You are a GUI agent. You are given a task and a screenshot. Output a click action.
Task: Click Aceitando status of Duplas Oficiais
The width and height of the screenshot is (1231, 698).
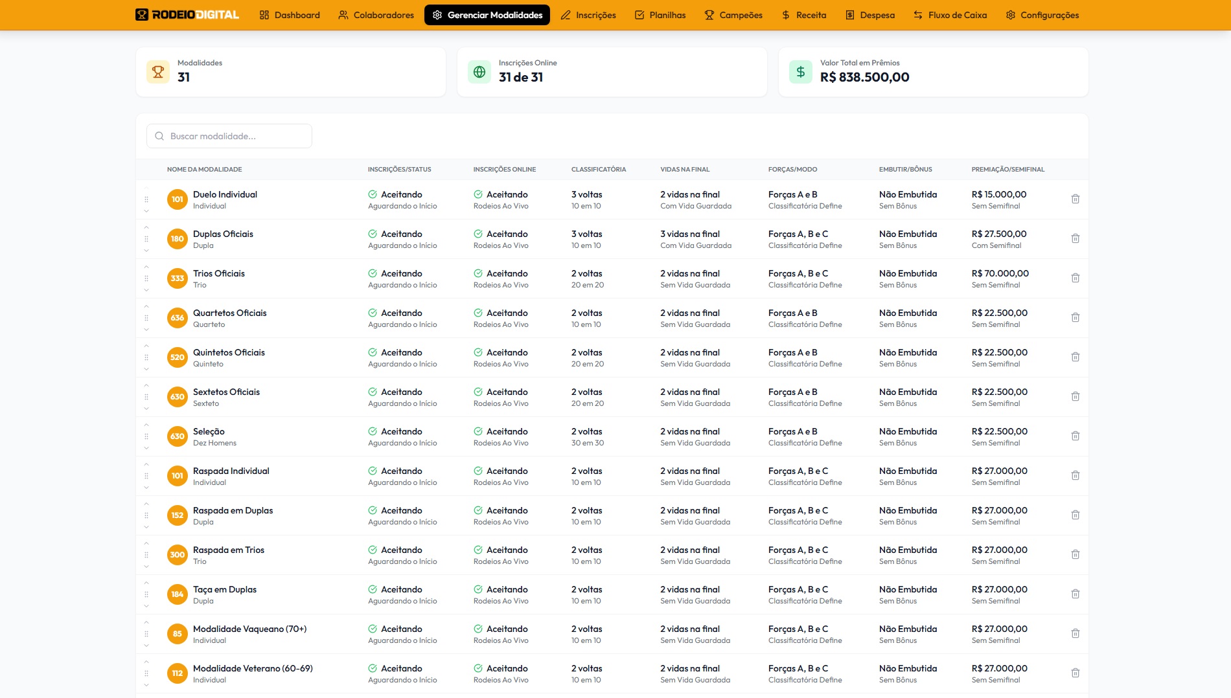click(395, 234)
